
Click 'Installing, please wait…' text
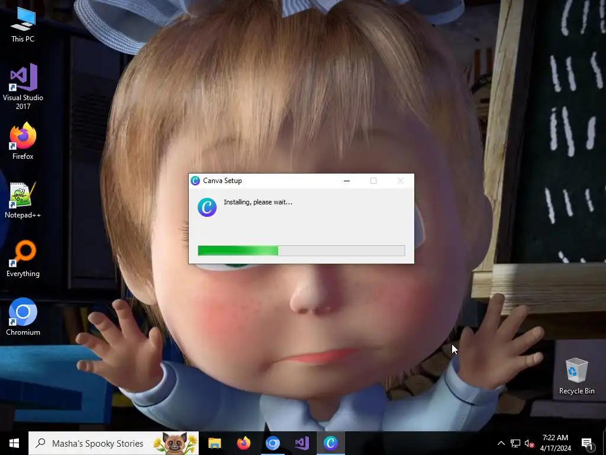tap(258, 202)
